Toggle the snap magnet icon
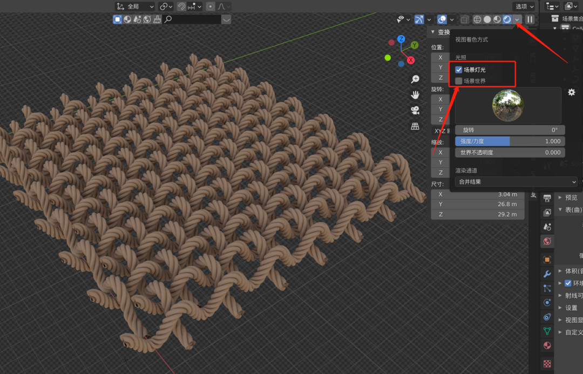The image size is (583, 374). 181,6
